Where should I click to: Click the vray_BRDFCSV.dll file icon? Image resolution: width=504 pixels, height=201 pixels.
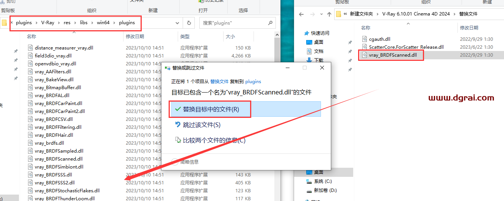[x=30, y=119]
